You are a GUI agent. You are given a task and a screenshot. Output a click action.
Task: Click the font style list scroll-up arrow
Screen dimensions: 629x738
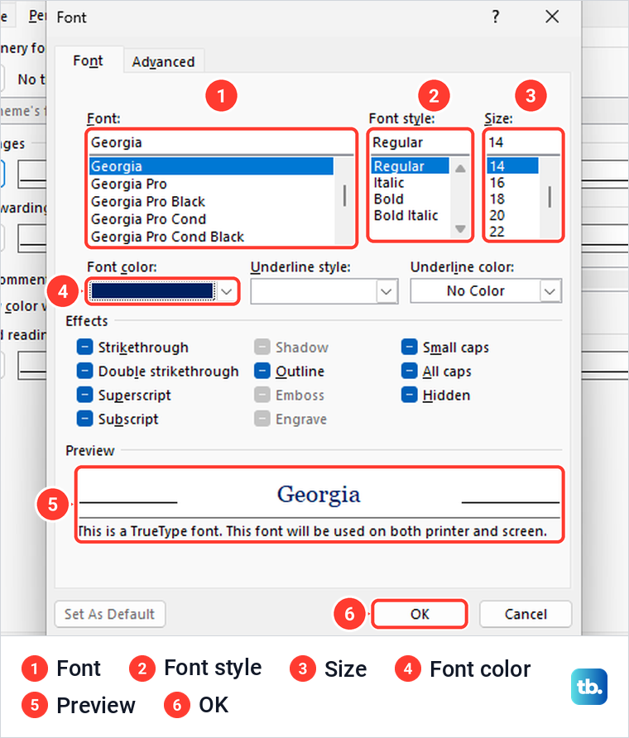click(x=460, y=168)
